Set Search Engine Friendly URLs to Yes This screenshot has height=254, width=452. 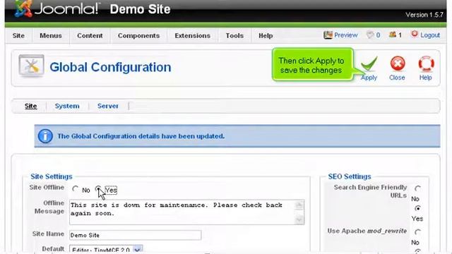(x=417, y=208)
